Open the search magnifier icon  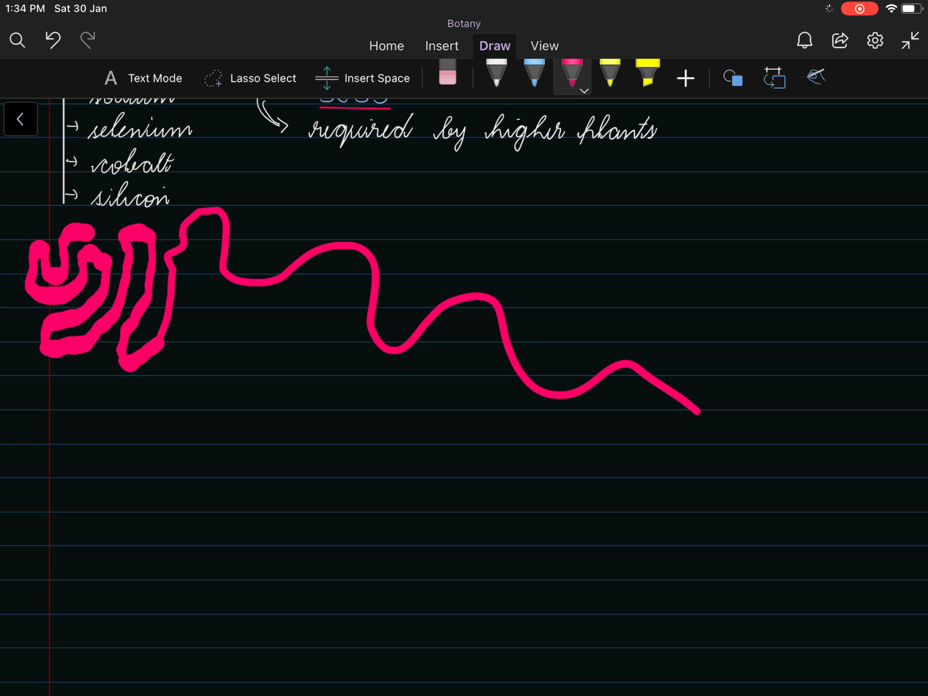tap(17, 40)
